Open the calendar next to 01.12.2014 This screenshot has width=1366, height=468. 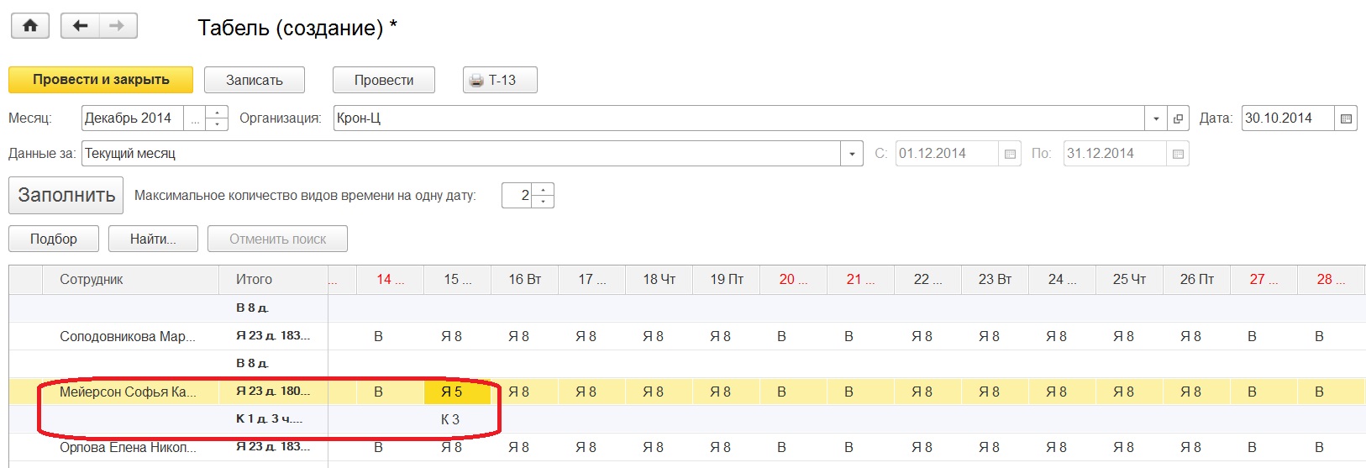(x=1010, y=154)
